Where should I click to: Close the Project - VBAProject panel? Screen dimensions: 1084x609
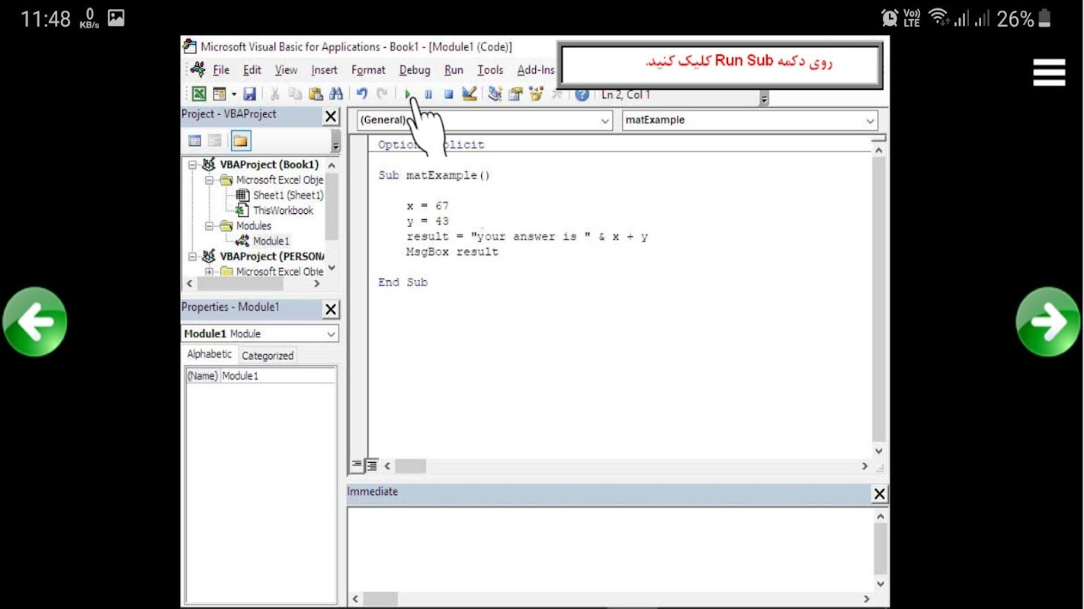(x=331, y=116)
